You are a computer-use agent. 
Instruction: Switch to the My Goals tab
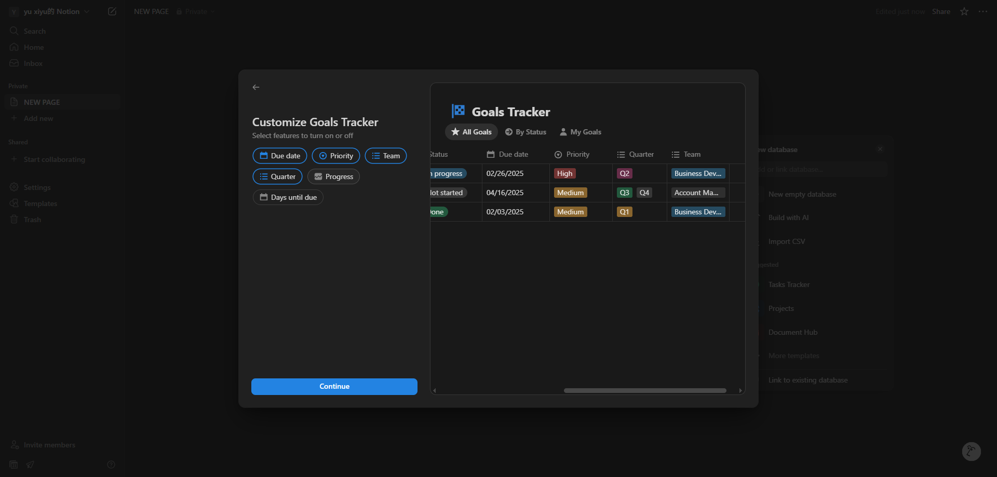[581, 132]
